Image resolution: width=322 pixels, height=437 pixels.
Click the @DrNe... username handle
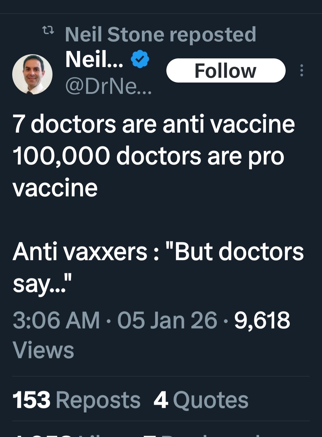(x=108, y=86)
